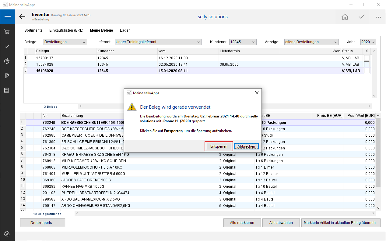Screen dimensions: 386x241
Task: Open the pie chart statistics icon
Action: [7, 61]
